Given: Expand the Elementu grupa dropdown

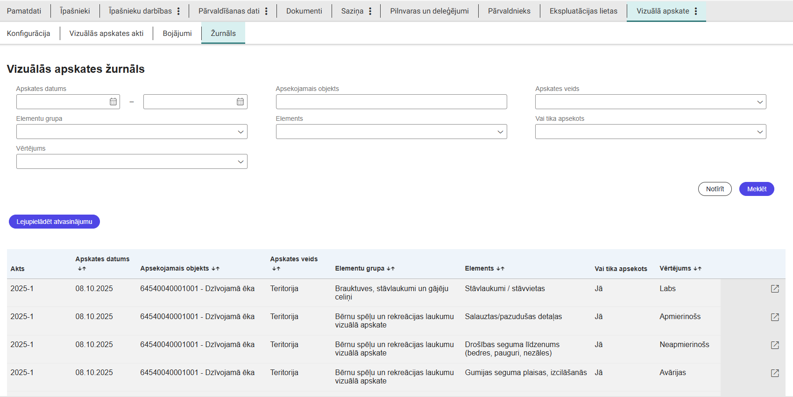Looking at the screenshot, I should coord(132,132).
